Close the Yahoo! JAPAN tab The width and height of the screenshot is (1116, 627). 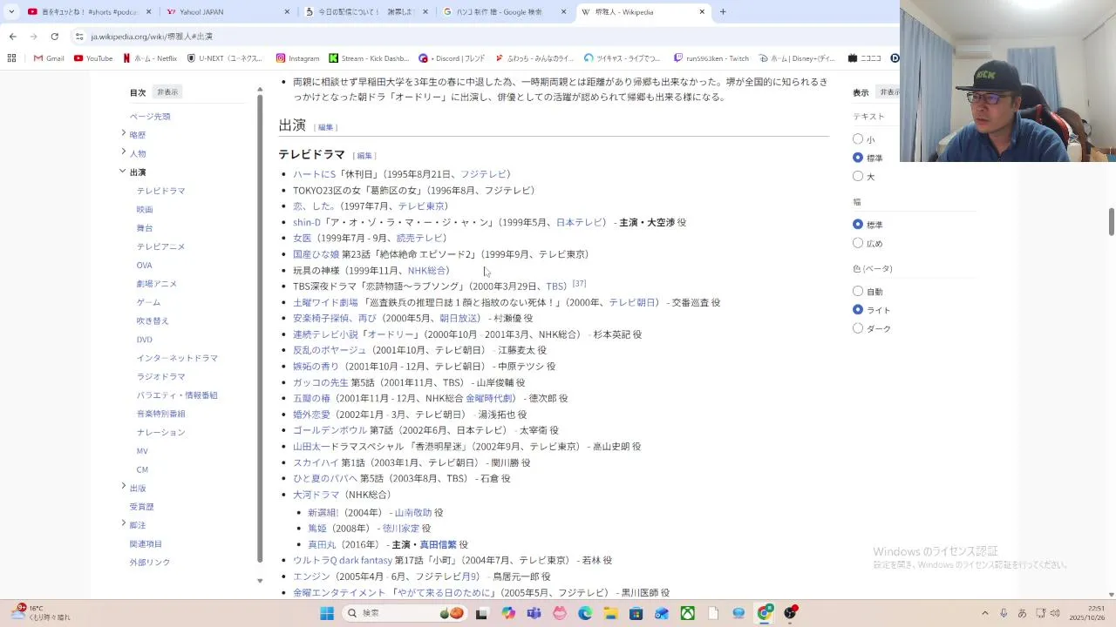tap(287, 12)
